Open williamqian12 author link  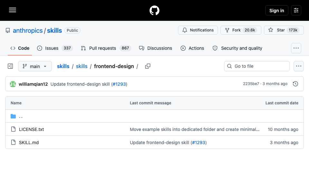pos(33,84)
